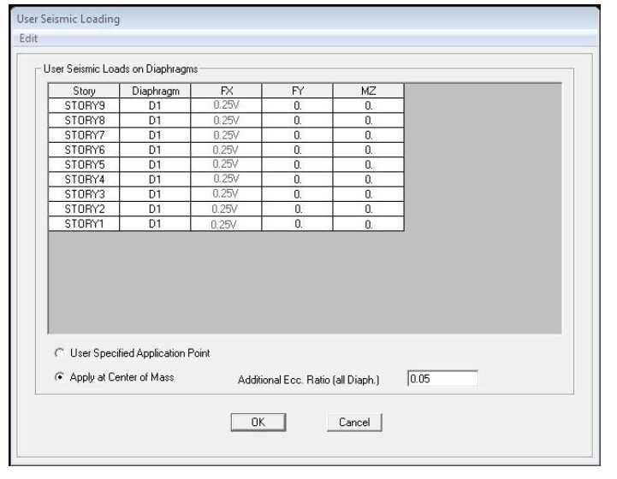
Task: Click the FY cell for STORY9
Action: pos(298,105)
